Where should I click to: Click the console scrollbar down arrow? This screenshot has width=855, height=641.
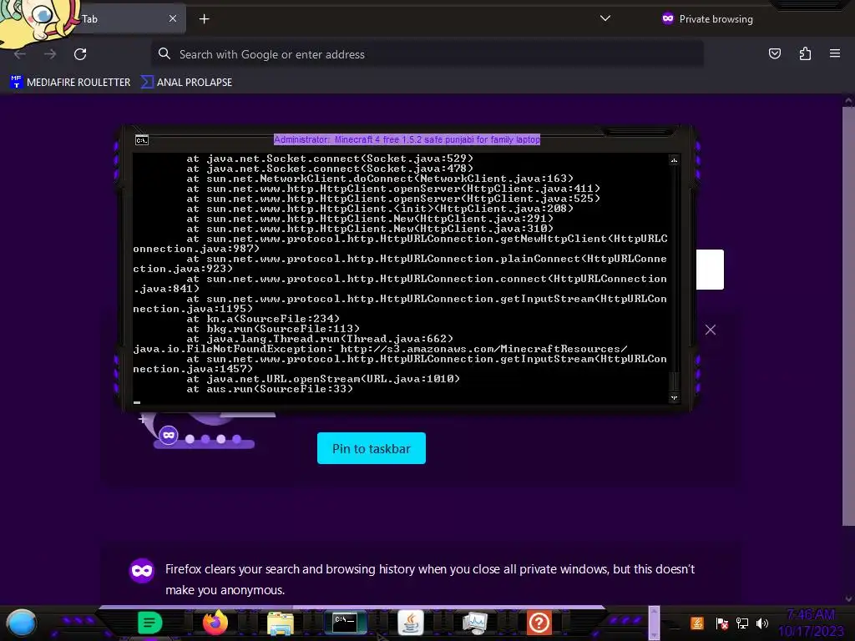pyautogui.click(x=674, y=397)
